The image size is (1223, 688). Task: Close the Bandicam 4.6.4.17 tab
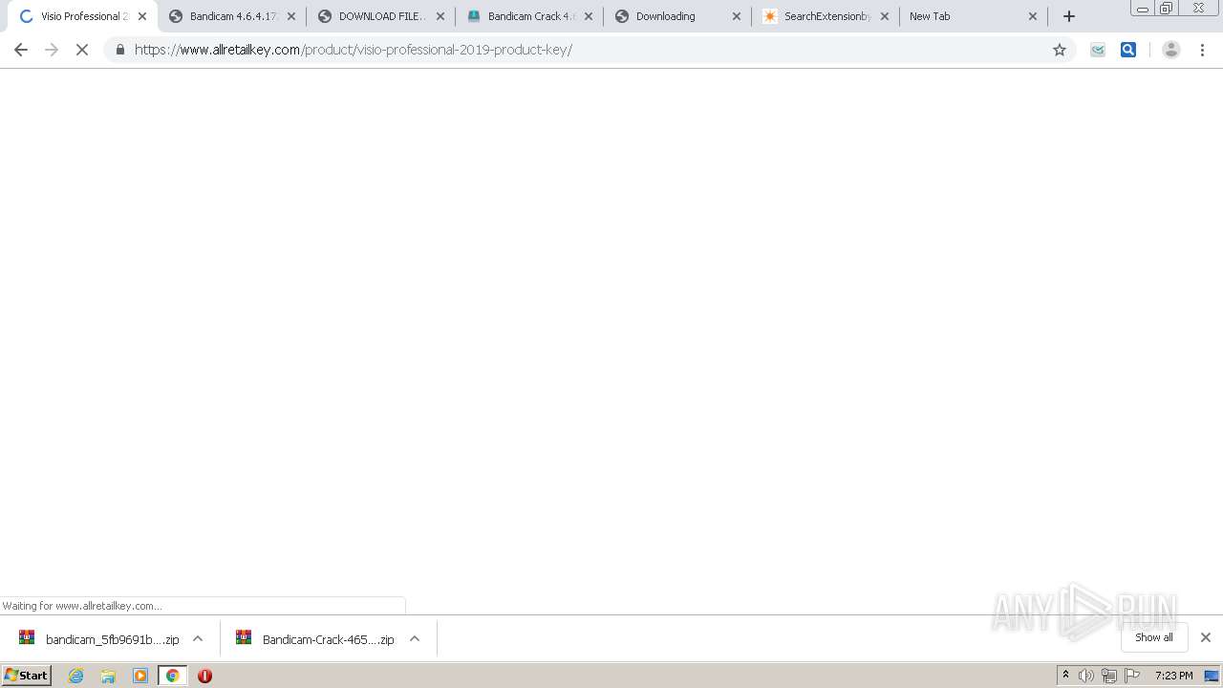[x=291, y=16]
